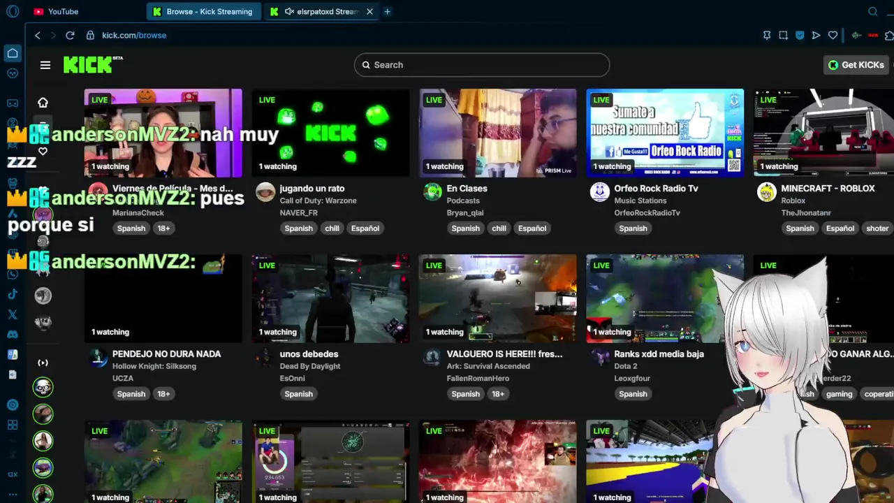Open the Kick hamburger menu
The width and height of the screenshot is (894, 503).
45,65
